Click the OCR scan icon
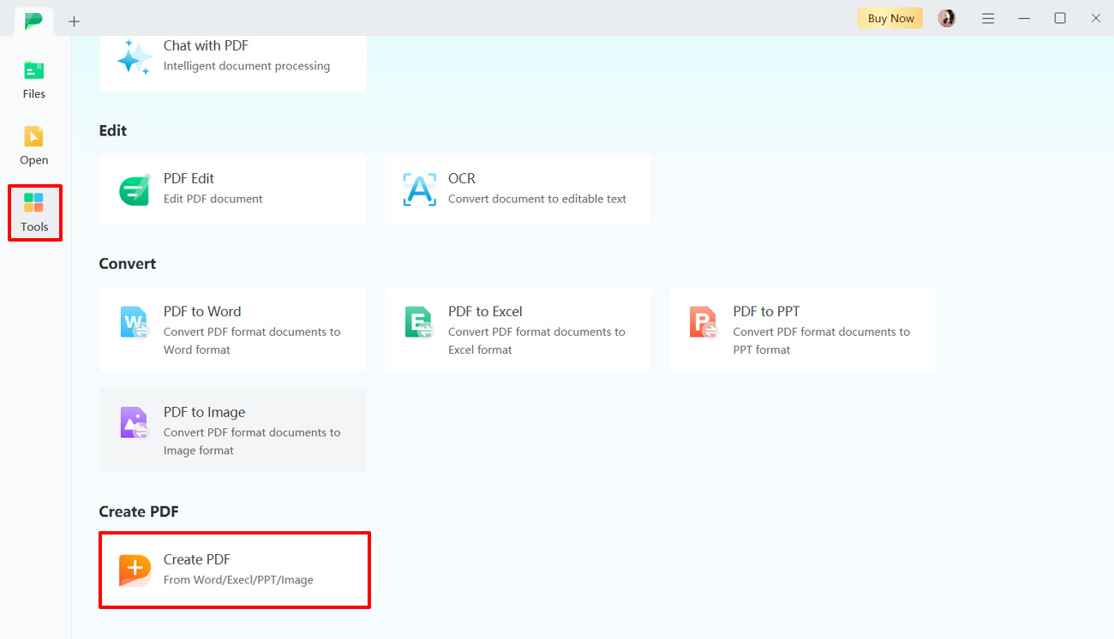This screenshot has width=1114, height=639. 419,189
